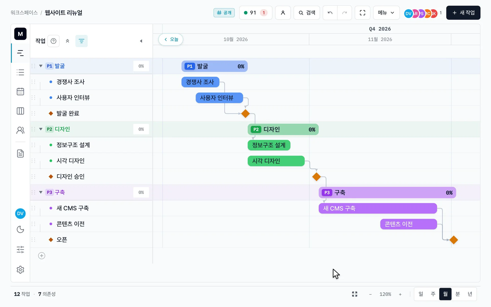Switch timeline scale to 분

click(457, 294)
